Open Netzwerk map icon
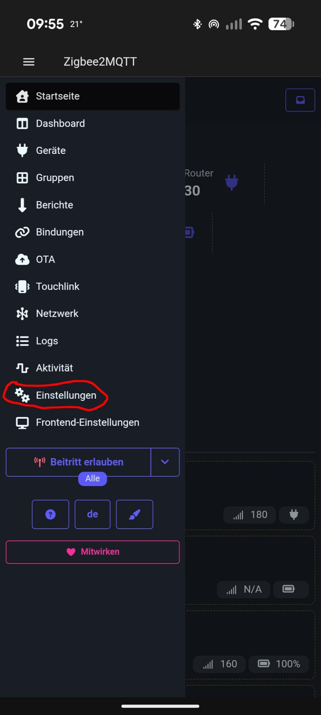Image resolution: width=321 pixels, height=715 pixels. pos(22,314)
